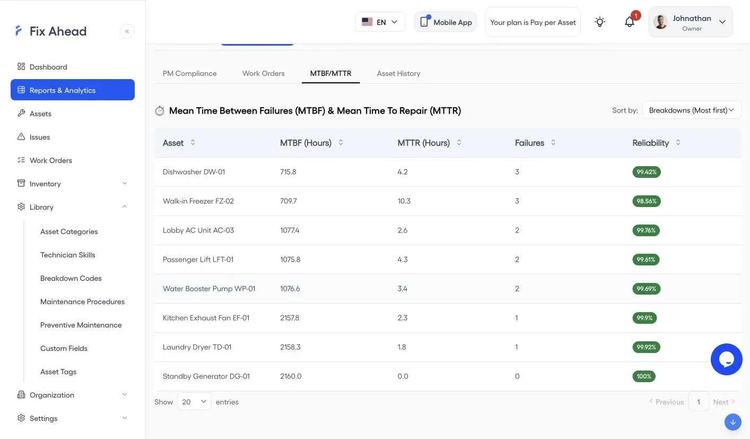Open Asset Categories under Library
750x439 pixels.
(x=69, y=231)
